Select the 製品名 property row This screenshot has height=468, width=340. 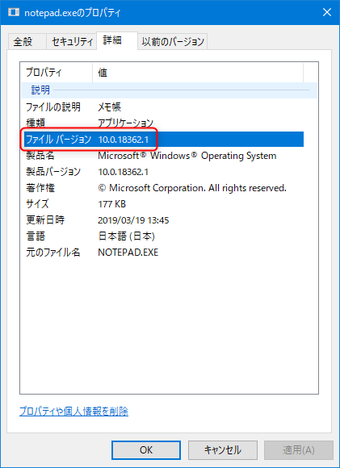(x=162, y=156)
